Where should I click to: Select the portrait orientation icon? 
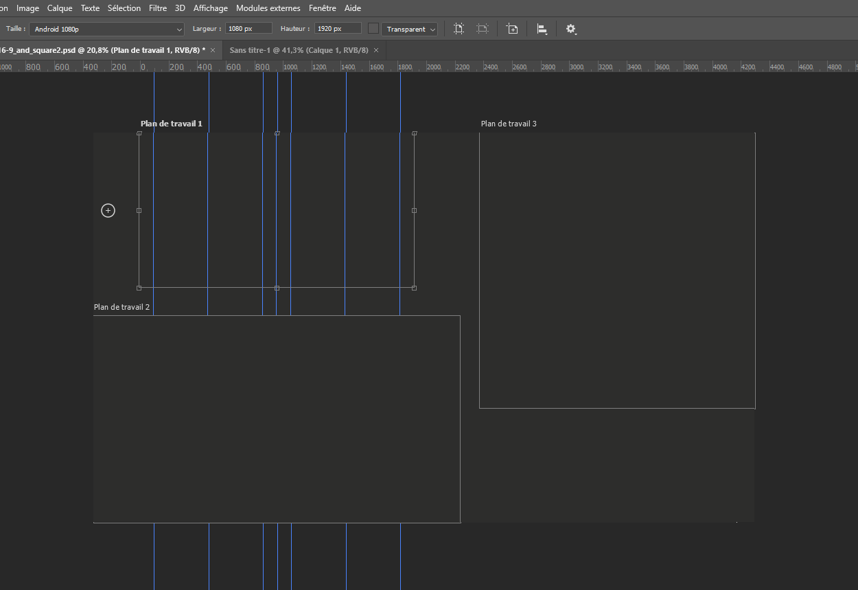point(459,29)
